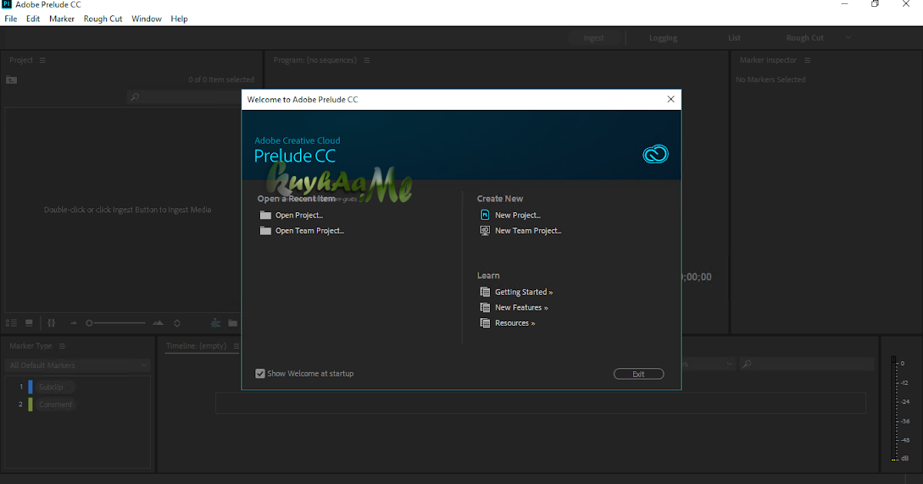Switch to the Logging workspace tab
Image resolution: width=923 pixels, height=484 pixels.
[663, 37]
